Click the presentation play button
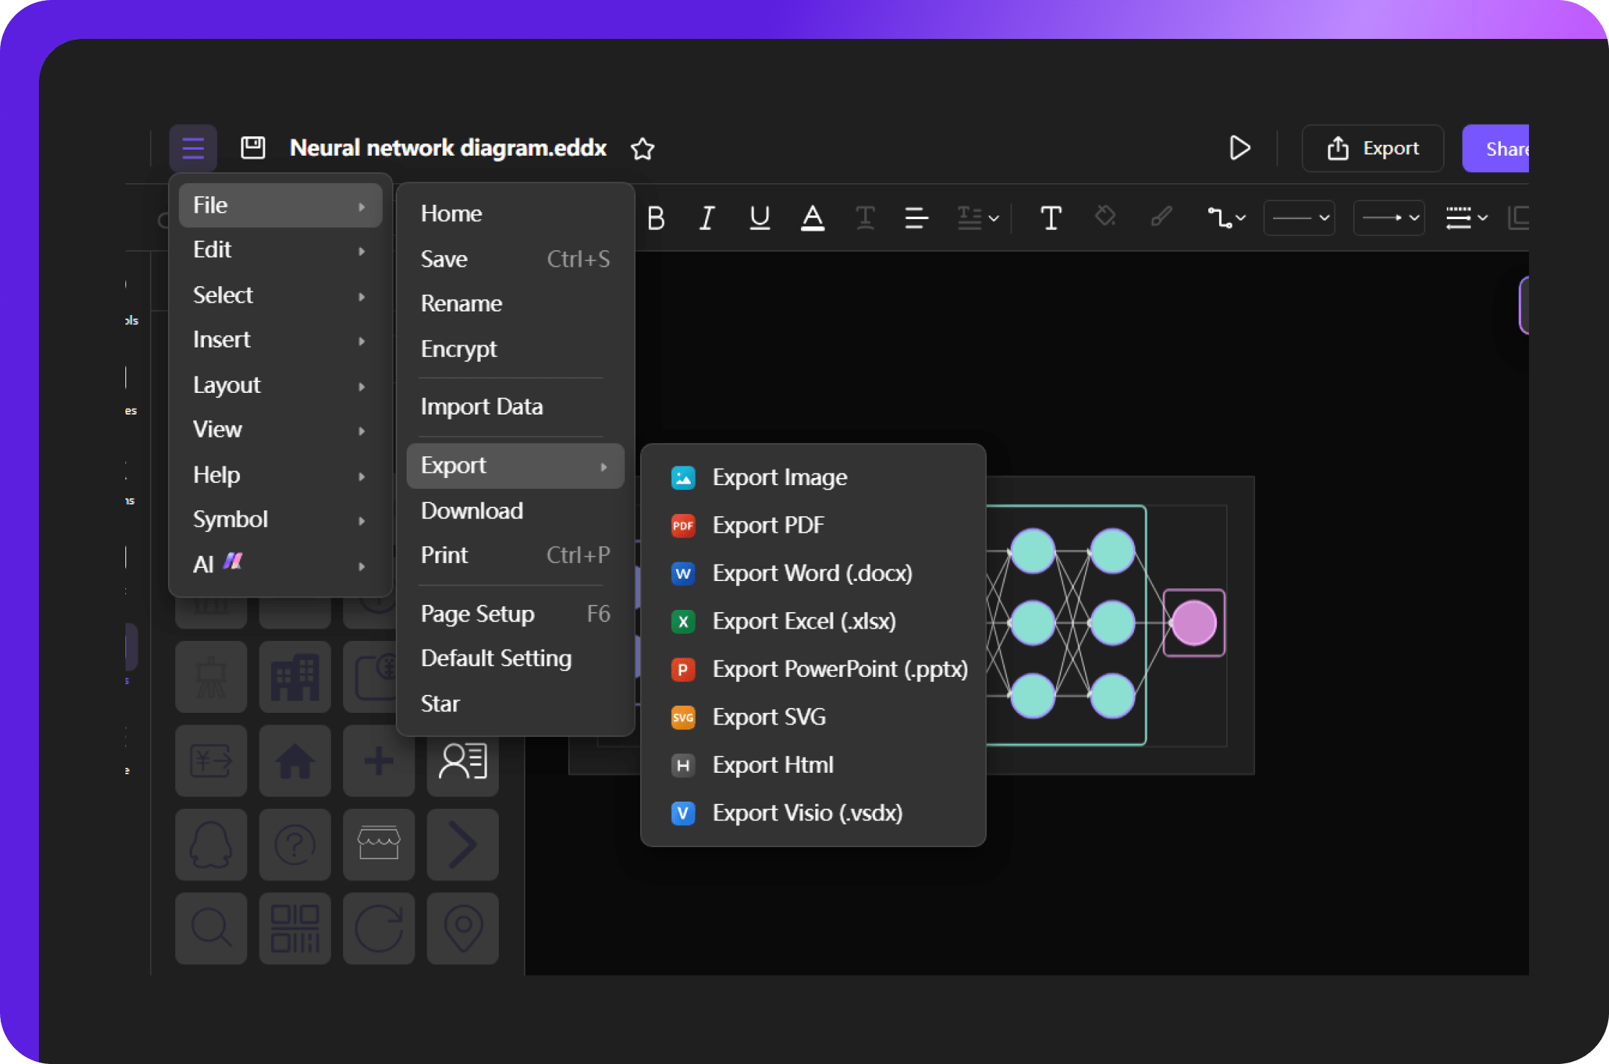The image size is (1609, 1064). click(1240, 148)
